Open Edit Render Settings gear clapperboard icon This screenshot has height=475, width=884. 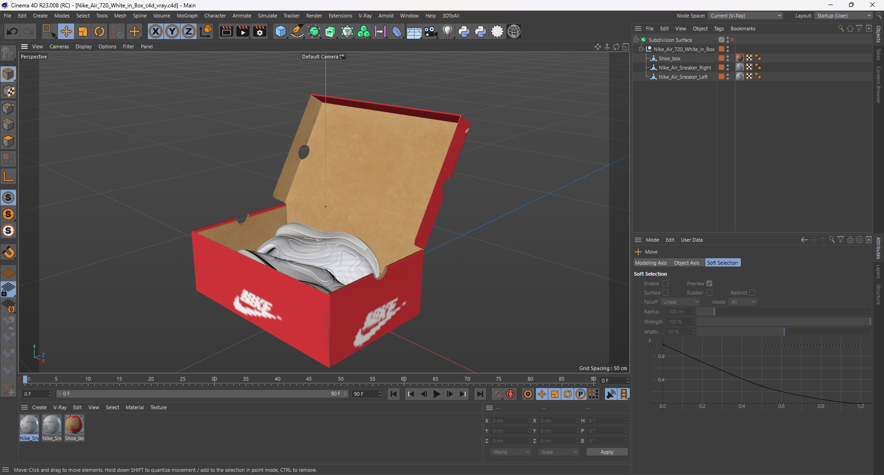260,31
